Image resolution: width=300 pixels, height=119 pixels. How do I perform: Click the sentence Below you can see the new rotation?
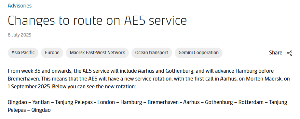(94, 87)
